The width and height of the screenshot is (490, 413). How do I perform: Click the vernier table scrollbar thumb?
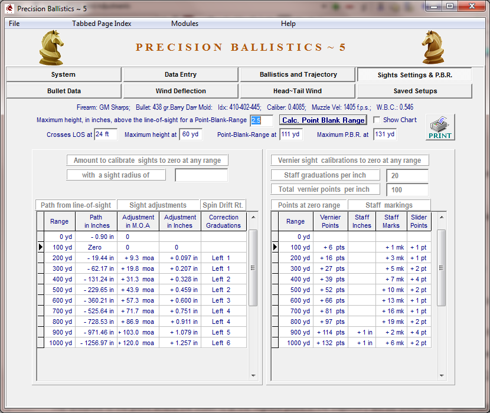point(441,268)
